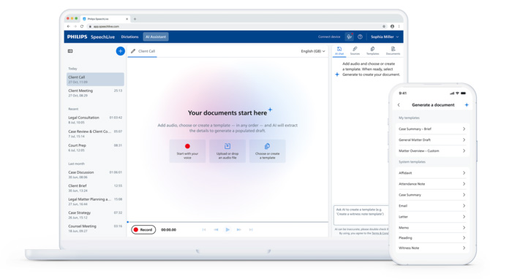The height and width of the screenshot is (279, 512).
Task: Select the Counsel Meeting dictation
Action: (95, 229)
